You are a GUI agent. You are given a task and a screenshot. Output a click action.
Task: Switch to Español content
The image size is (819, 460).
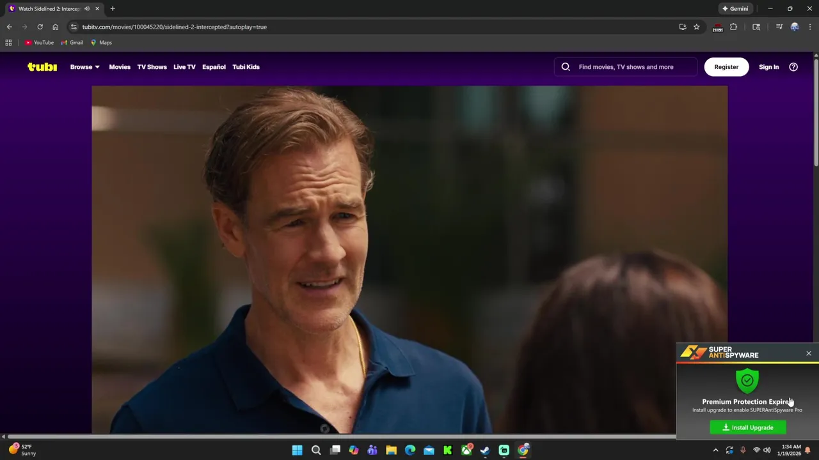point(214,66)
